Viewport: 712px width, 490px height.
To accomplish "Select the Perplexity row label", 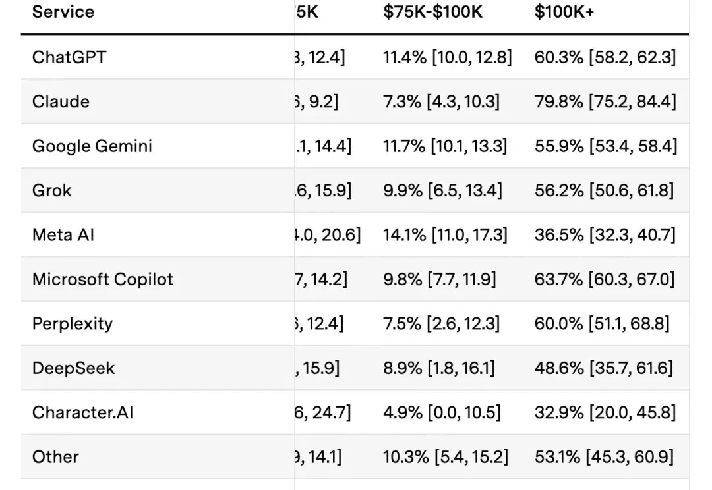I will (73, 324).
